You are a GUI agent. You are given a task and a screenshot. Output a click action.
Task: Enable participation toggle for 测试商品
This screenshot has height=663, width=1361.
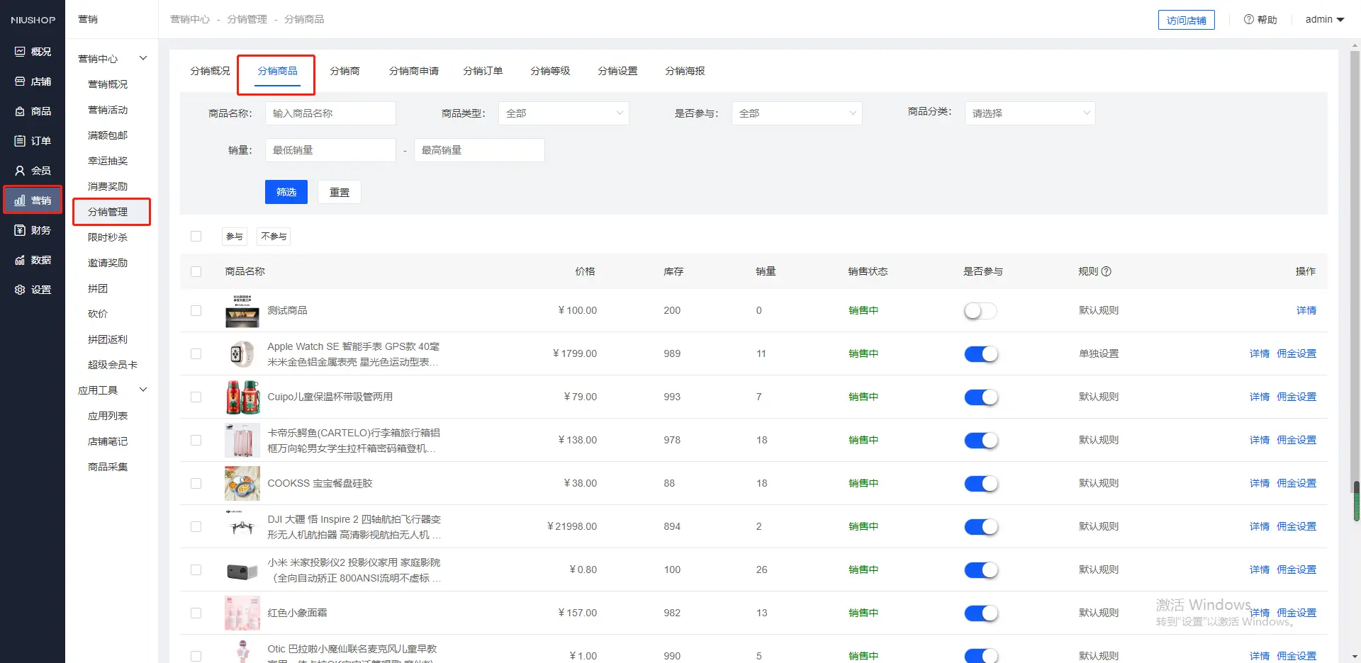pos(980,311)
